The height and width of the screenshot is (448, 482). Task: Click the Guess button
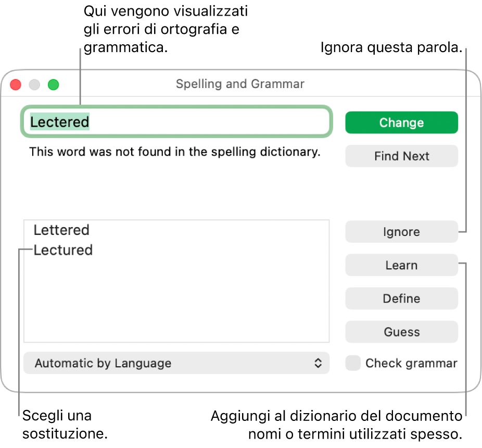coord(401,332)
